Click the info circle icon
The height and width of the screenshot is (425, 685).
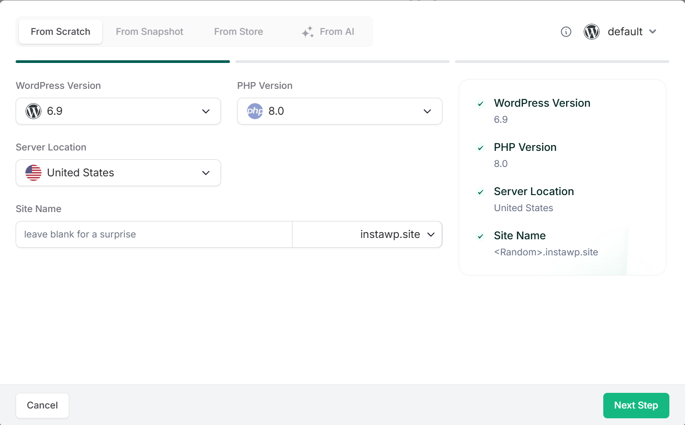[566, 32]
